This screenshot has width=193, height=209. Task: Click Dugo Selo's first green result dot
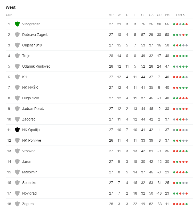(x=174, y=98)
